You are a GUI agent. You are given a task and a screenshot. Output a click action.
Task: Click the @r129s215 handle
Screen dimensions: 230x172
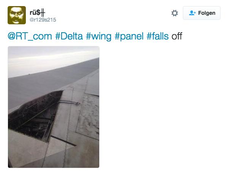(43, 20)
